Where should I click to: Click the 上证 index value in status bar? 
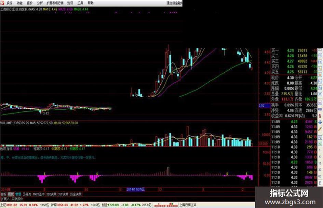(11, 205)
